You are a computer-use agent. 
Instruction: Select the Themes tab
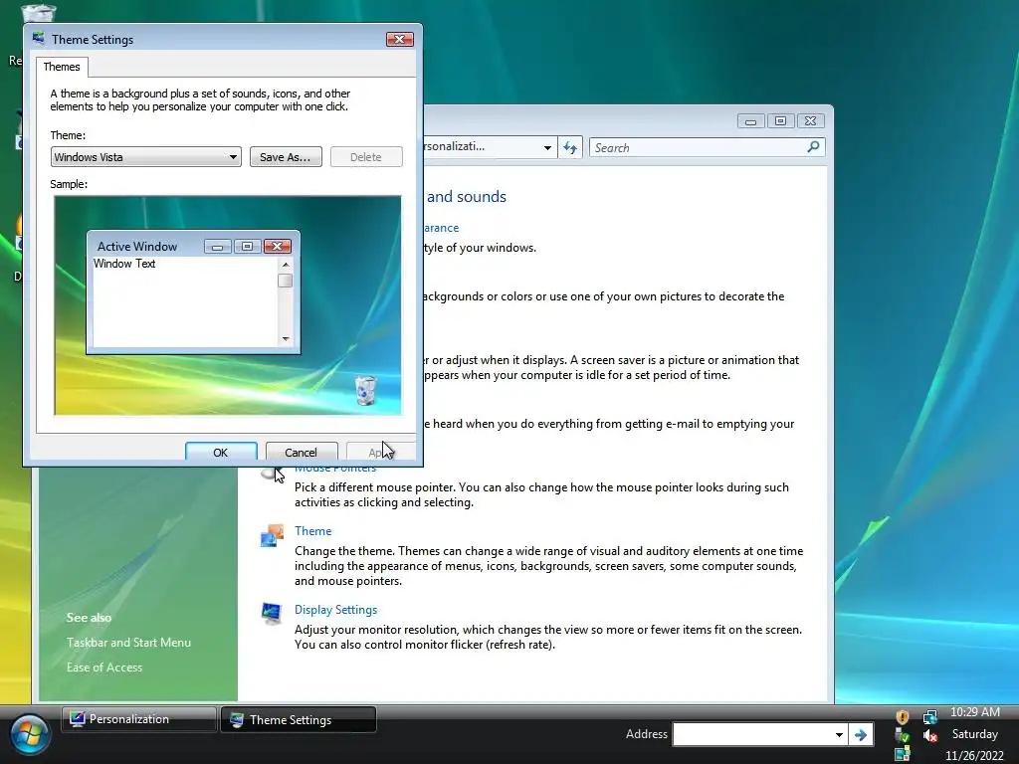point(62,67)
